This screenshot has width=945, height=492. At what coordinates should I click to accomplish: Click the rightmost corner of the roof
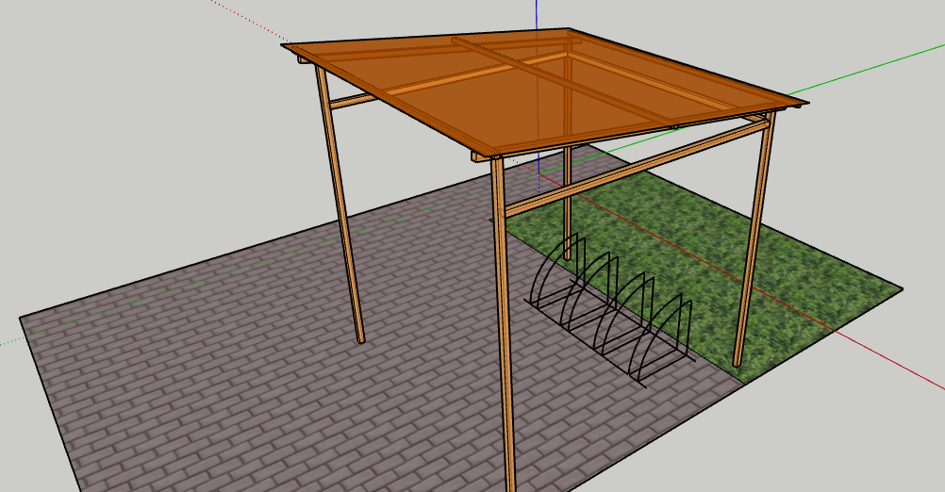pos(806,102)
